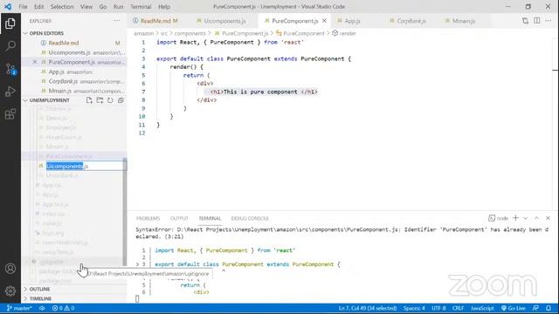The height and width of the screenshot is (314, 559).
Task: Switch to the Output panel tab
Action: (179, 218)
